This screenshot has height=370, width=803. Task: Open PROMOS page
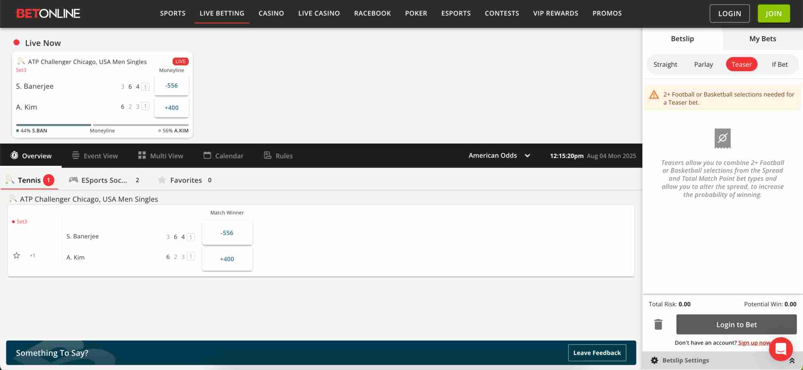[x=607, y=13]
